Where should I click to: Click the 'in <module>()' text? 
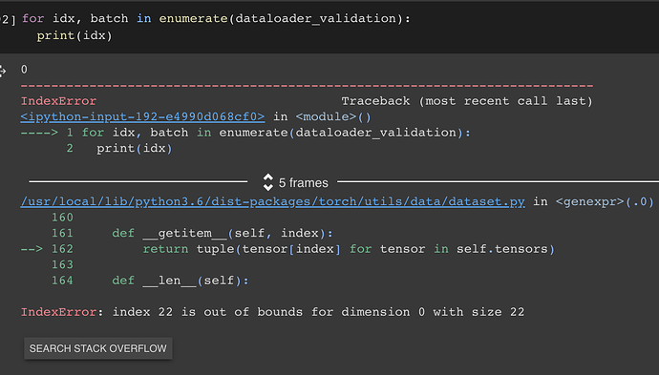tap(323, 116)
